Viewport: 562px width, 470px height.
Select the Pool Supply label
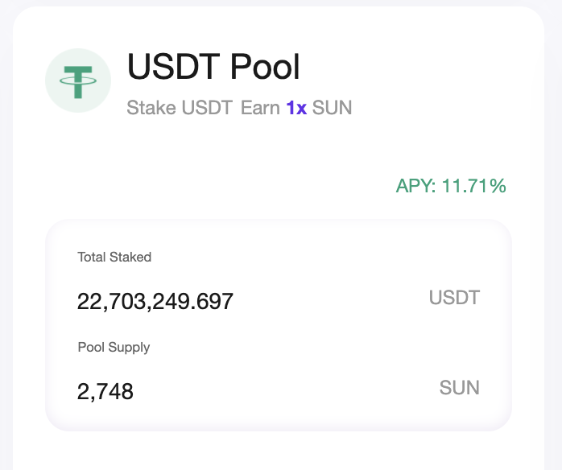(x=114, y=348)
